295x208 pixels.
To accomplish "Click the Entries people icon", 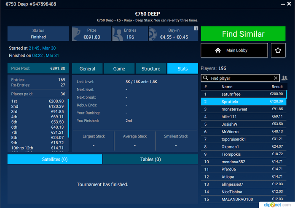I will click(x=118, y=35).
